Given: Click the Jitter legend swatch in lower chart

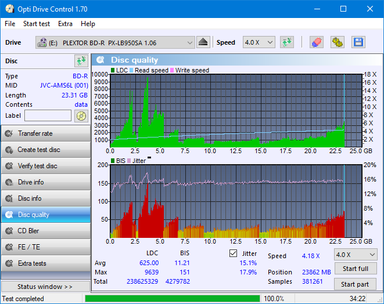Looking at the screenshot, I should coord(129,161).
